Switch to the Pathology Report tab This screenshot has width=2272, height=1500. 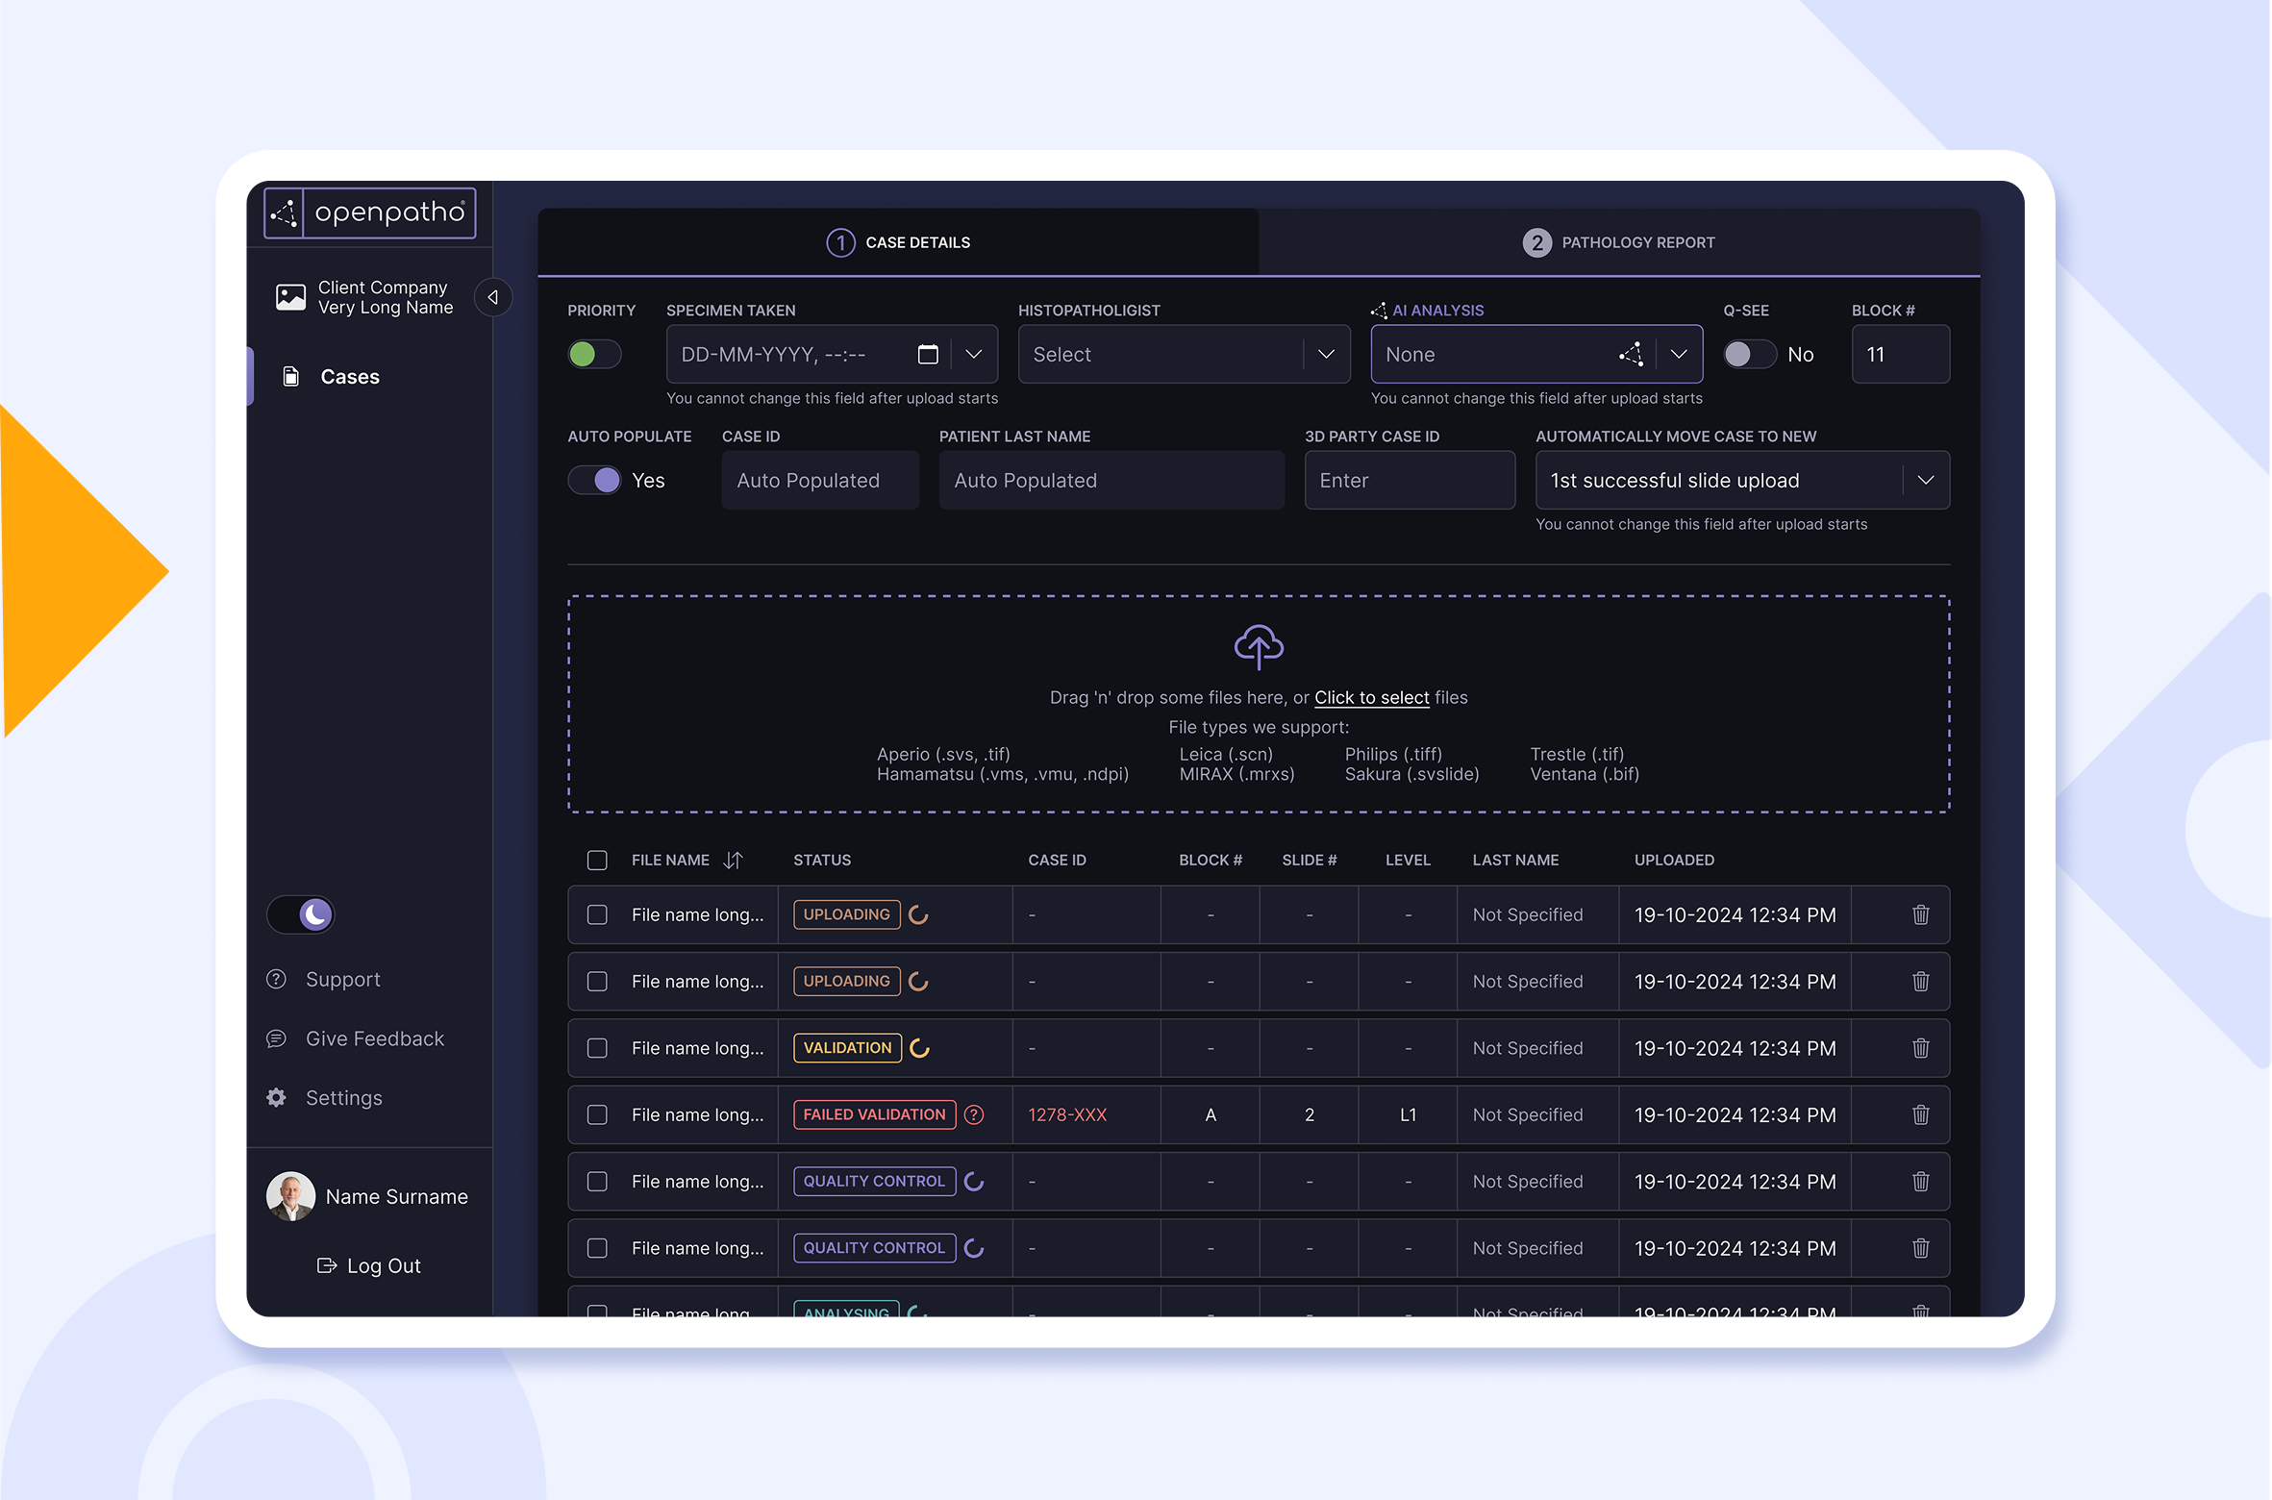click(x=1619, y=242)
